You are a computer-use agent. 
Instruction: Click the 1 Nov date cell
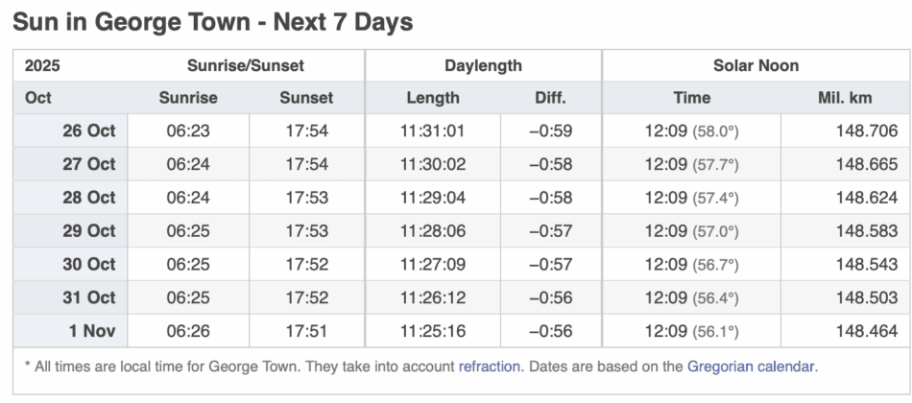91,332
